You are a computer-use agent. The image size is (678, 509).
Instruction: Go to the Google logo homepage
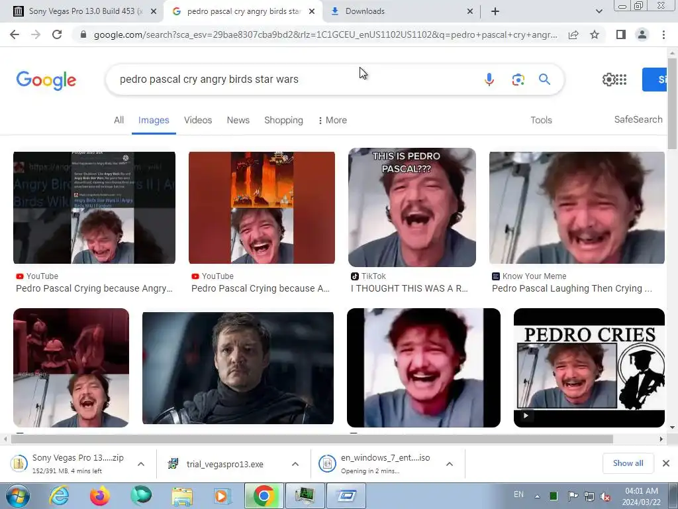[46, 80]
